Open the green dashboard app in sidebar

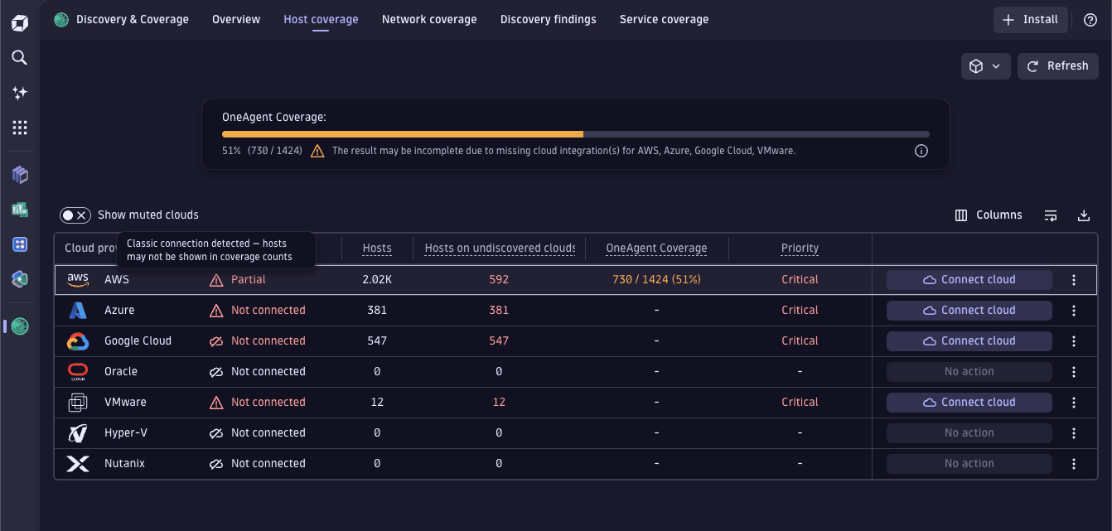[x=20, y=210]
